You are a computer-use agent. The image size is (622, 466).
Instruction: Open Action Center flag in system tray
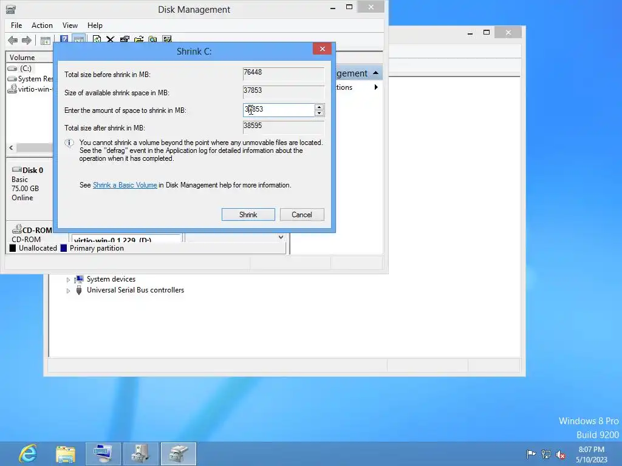click(x=531, y=454)
